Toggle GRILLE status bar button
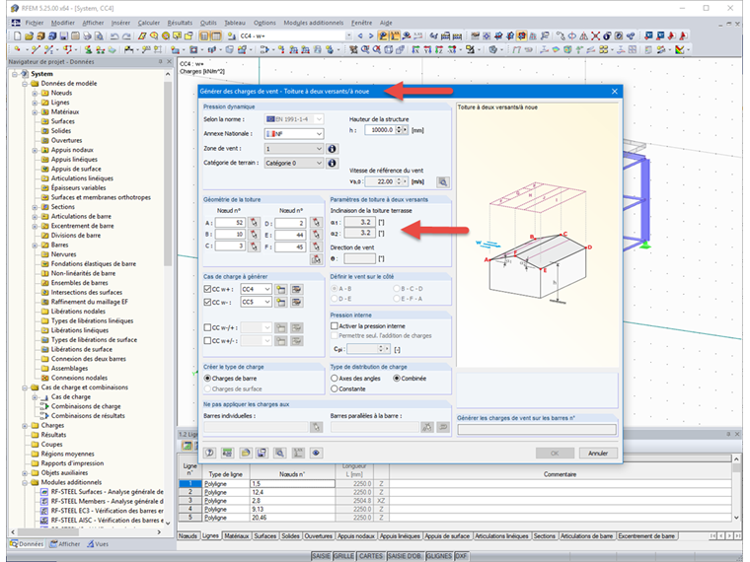This screenshot has width=750, height=562. tap(343, 556)
